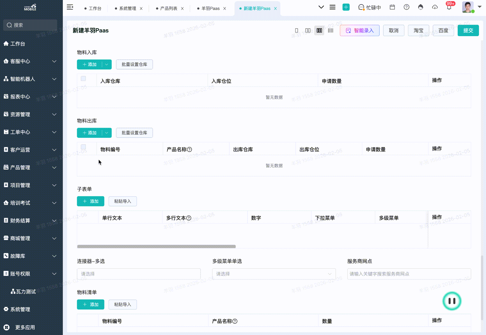Image resolution: width=486 pixels, height=335 pixels.
Task: Click the 智能录入 button
Action: point(360,31)
